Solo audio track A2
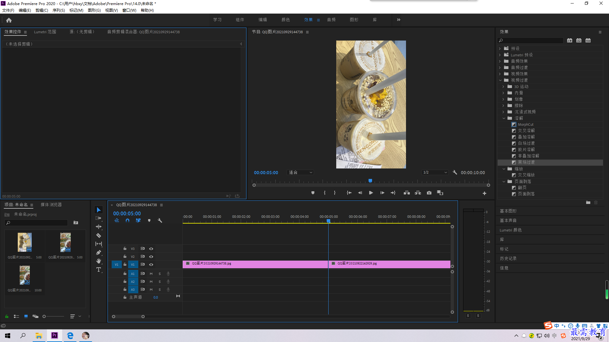The width and height of the screenshot is (609, 342). tap(160, 282)
